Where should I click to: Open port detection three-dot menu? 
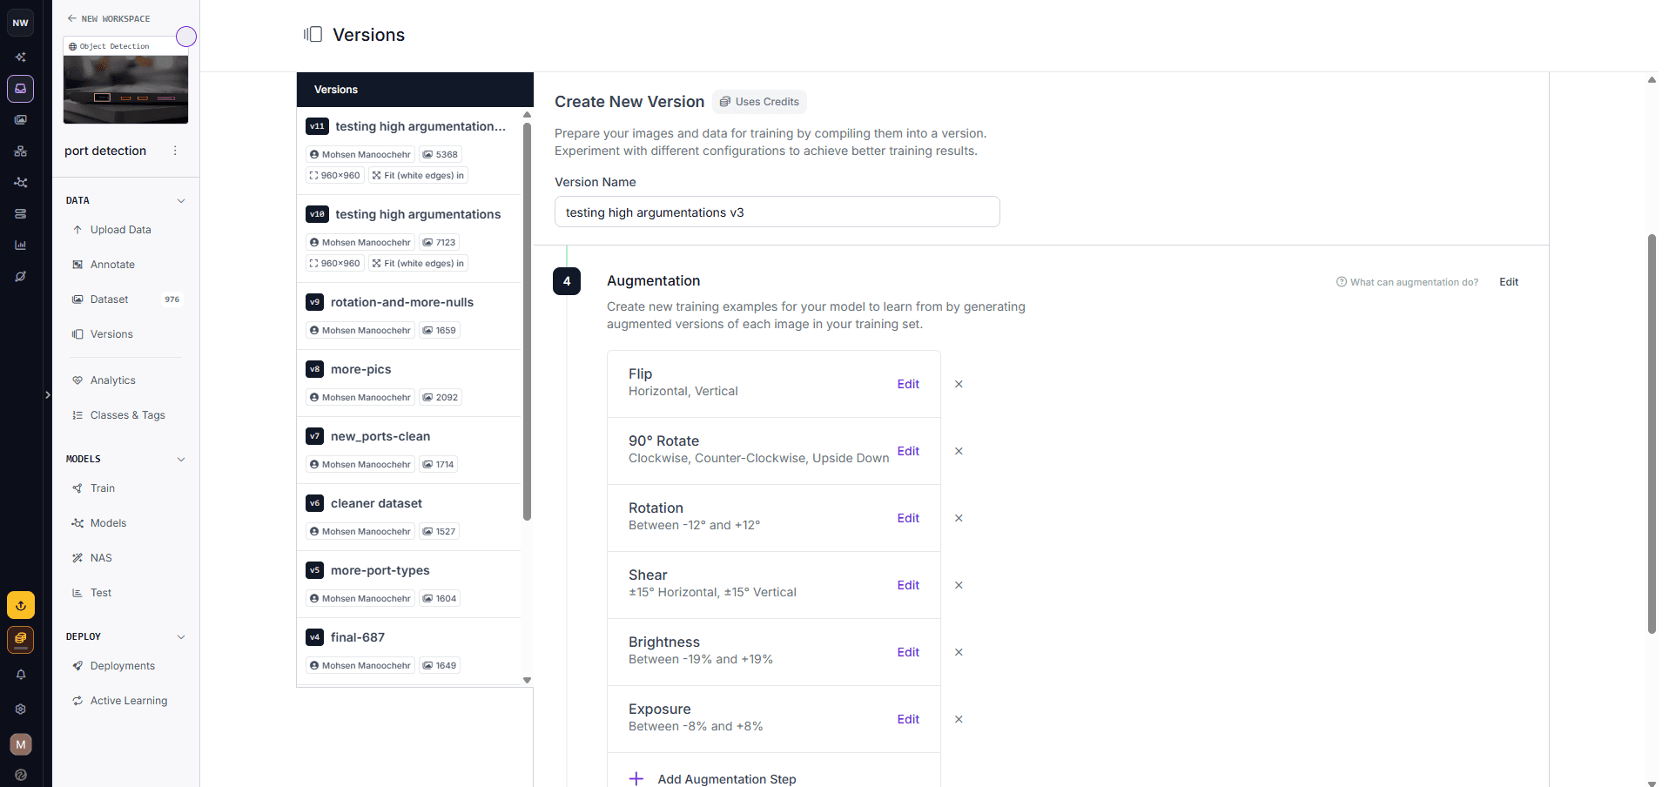click(x=175, y=151)
